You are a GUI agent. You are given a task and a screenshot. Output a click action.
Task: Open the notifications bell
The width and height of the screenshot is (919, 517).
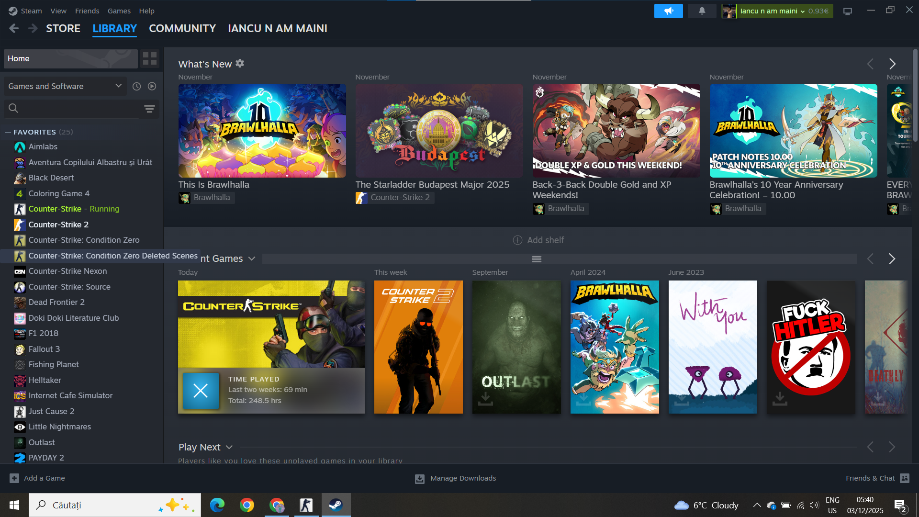tap(702, 11)
